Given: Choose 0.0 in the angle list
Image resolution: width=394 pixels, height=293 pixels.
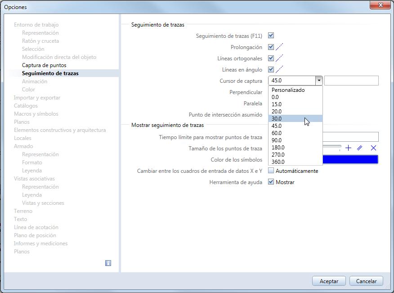Looking at the screenshot, I should [x=295, y=97].
